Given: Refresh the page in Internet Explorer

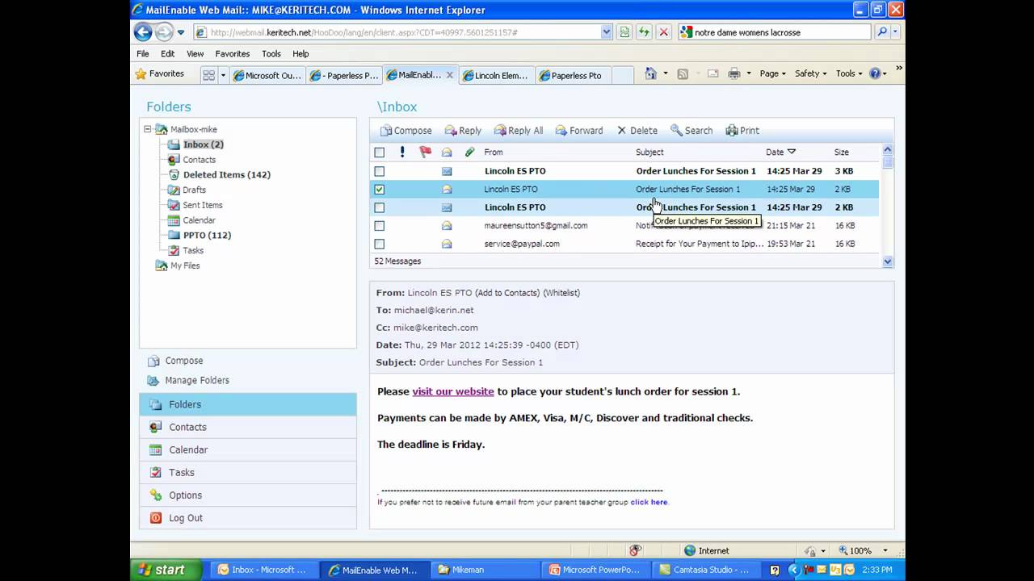Looking at the screenshot, I should [643, 32].
